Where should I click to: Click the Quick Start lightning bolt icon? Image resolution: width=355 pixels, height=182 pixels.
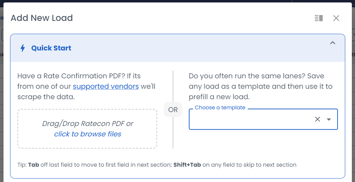[23, 48]
